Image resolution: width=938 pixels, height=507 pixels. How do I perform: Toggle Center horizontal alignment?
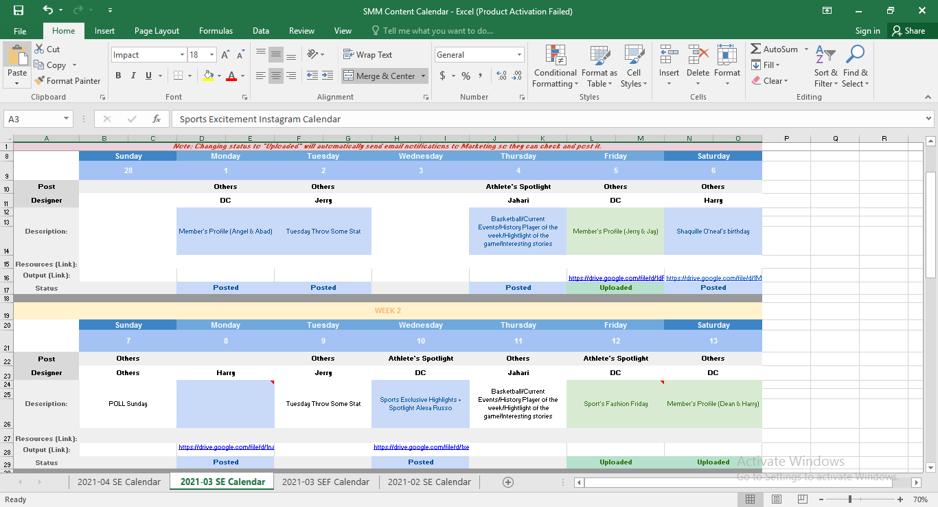(276, 76)
